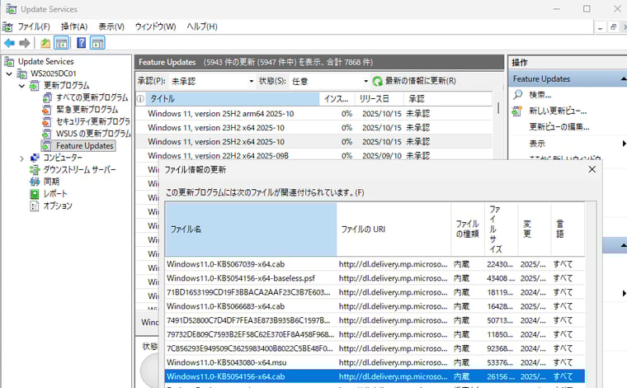Click 新しい更新ビュー... action
627x388 pixels.
(559, 111)
